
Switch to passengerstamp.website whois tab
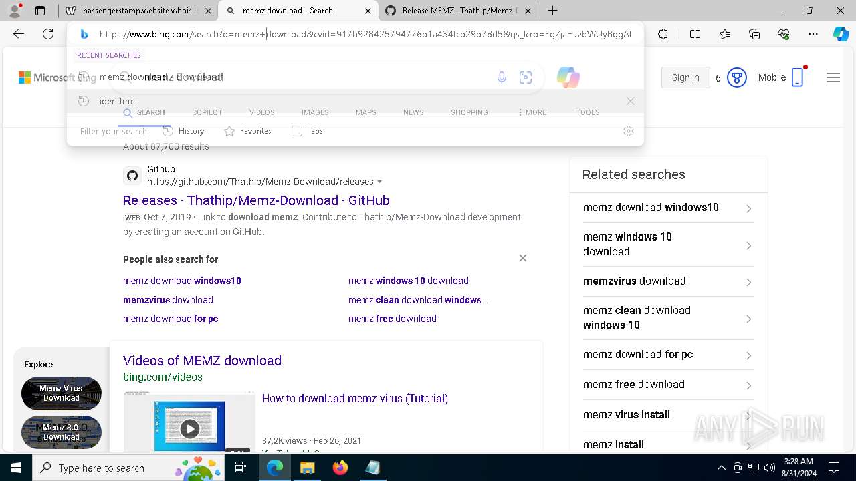click(x=138, y=11)
